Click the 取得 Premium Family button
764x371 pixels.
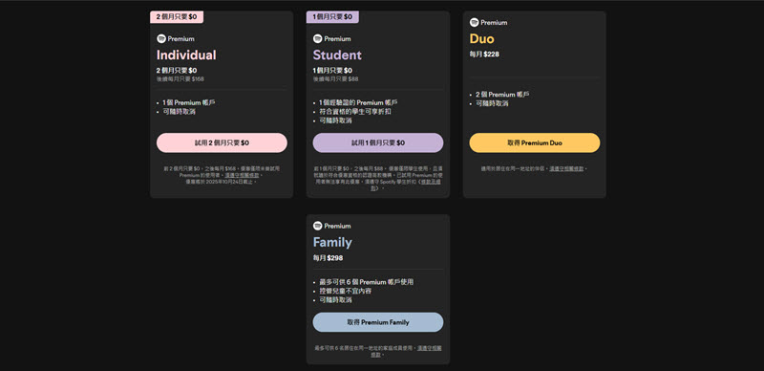[x=378, y=322]
